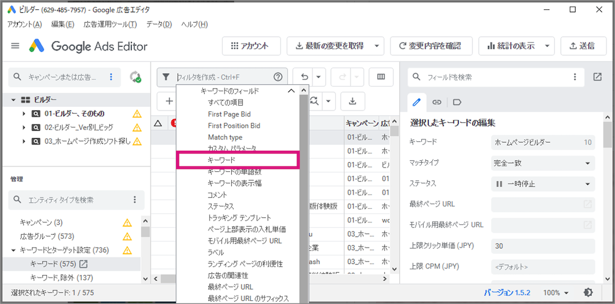This screenshot has height=304, width=615.
Task: Collapse the ビルダー account tree node
Action: tap(14, 100)
